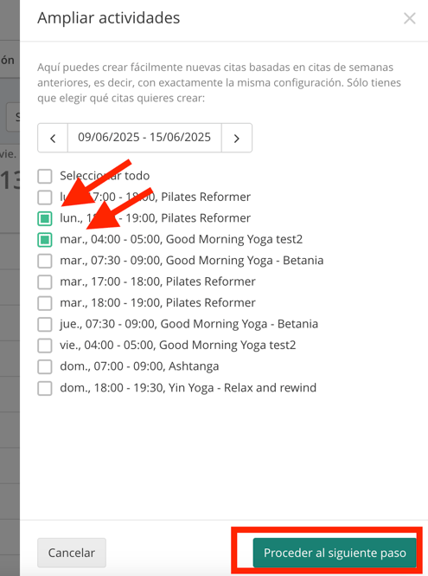Uncheck Monday 18:00 - 19:00 Pilates Reformer
The height and width of the screenshot is (576, 428).
pos(45,218)
